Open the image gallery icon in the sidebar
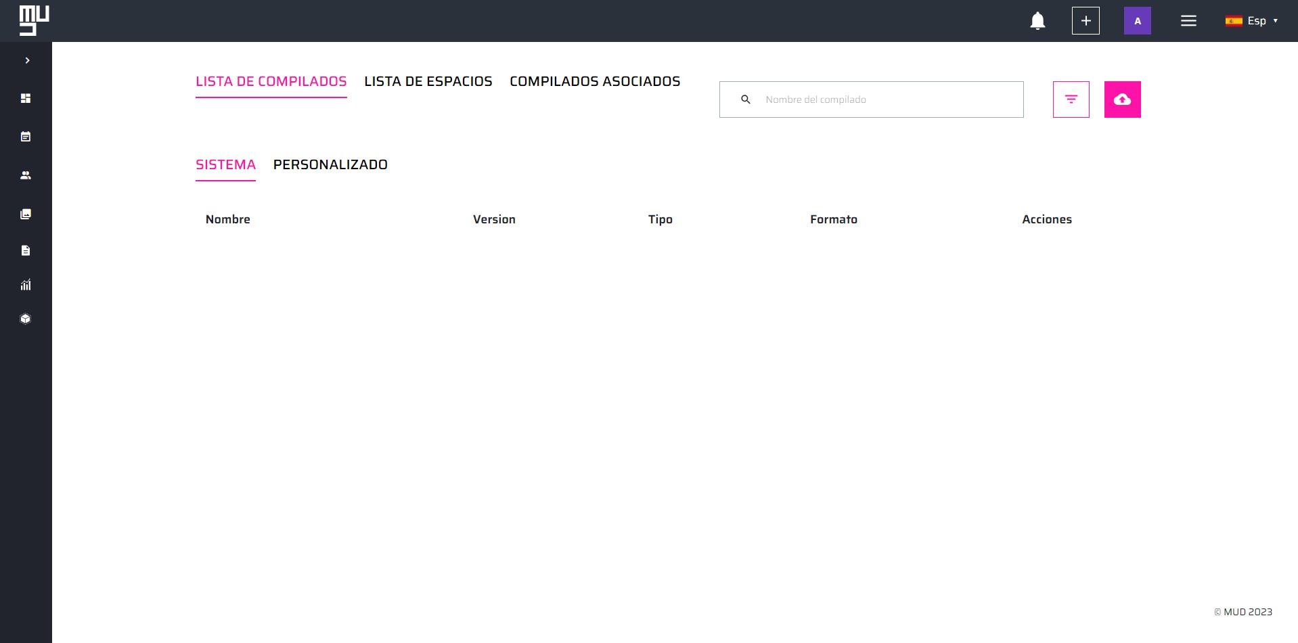 [x=26, y=214]
